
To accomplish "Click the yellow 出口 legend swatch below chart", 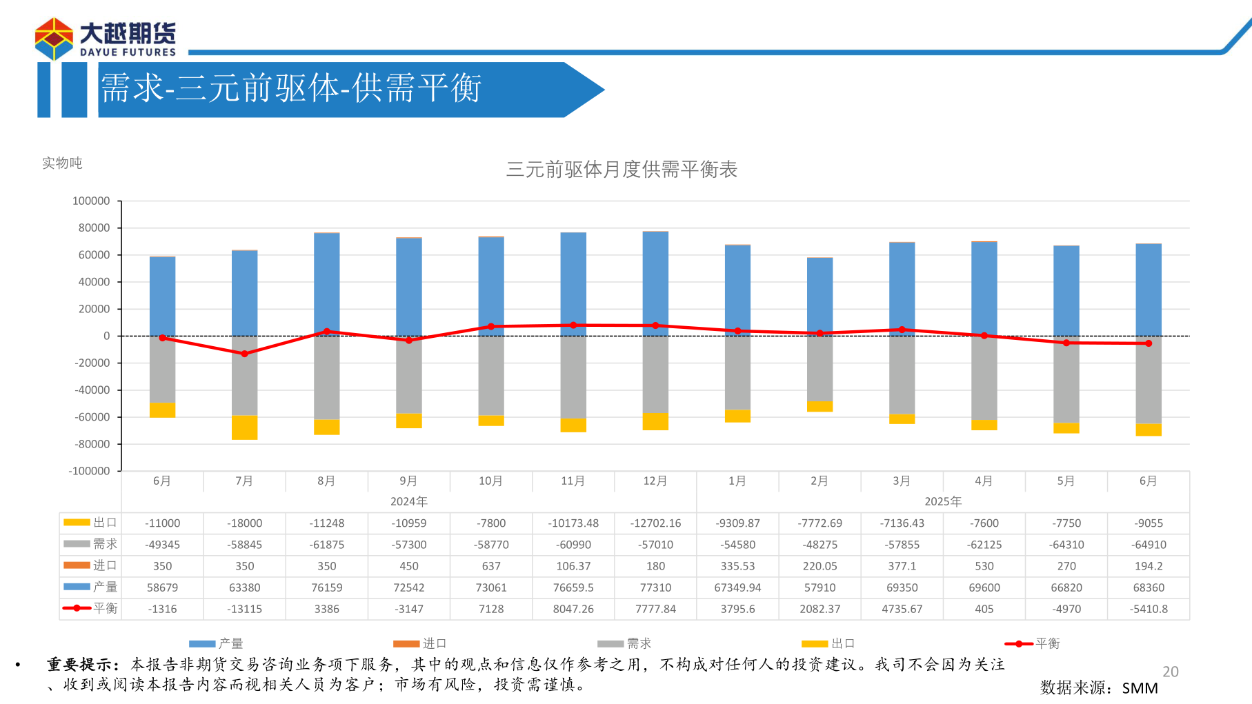I will coord(815,644).
